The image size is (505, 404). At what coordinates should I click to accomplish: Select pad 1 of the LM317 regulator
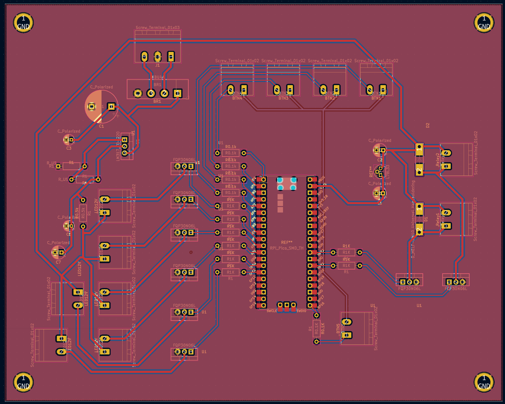(x=125, y=140)
